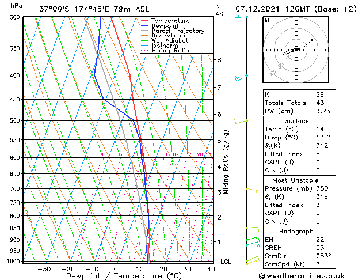
Task: Click the '550' pressure level label
Action: click(x=16, y=140)
